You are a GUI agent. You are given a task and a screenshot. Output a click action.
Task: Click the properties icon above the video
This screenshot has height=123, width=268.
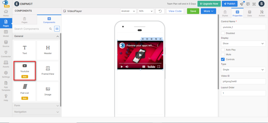coord(147,39)
